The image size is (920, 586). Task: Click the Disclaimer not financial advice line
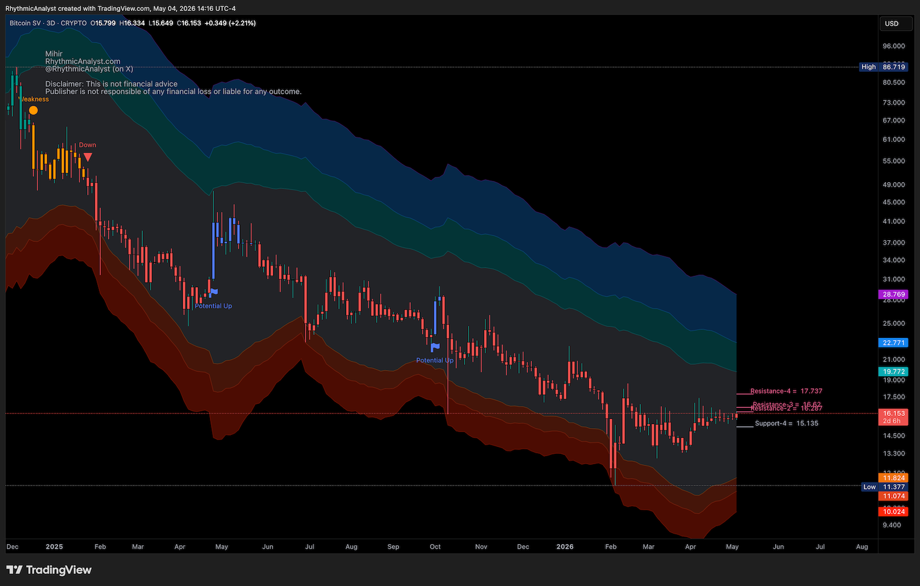click(112, 84)
